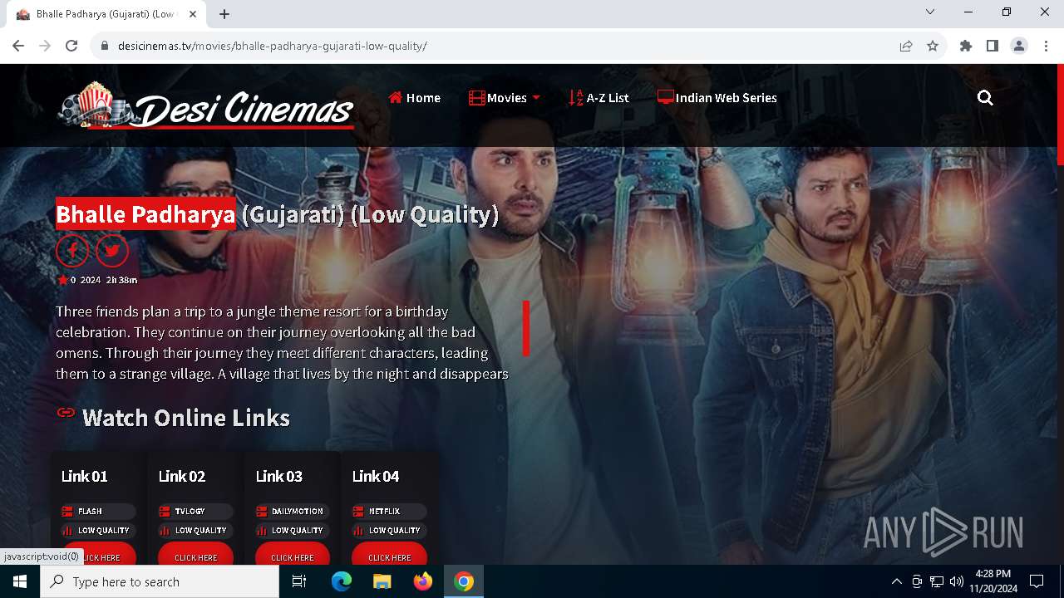Select the Link 03 heading
Screen dimensions: 1064x598
[x=278, y=476]
